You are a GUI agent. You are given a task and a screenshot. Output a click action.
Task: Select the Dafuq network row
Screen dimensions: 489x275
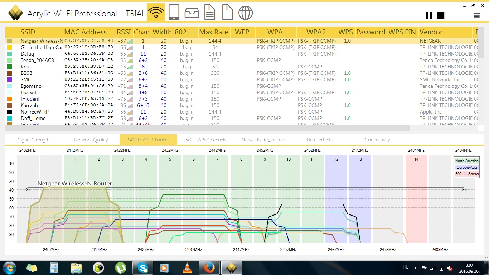coord(242,54)
